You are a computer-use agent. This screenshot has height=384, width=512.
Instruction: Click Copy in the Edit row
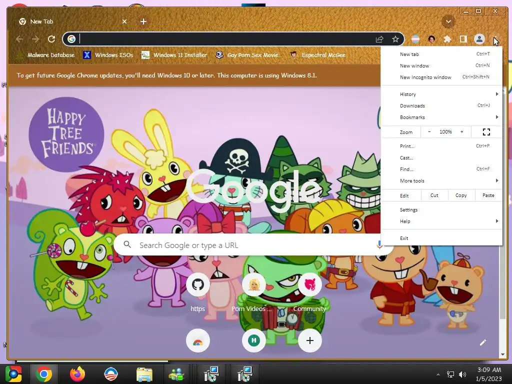click(x=461, y=195)
